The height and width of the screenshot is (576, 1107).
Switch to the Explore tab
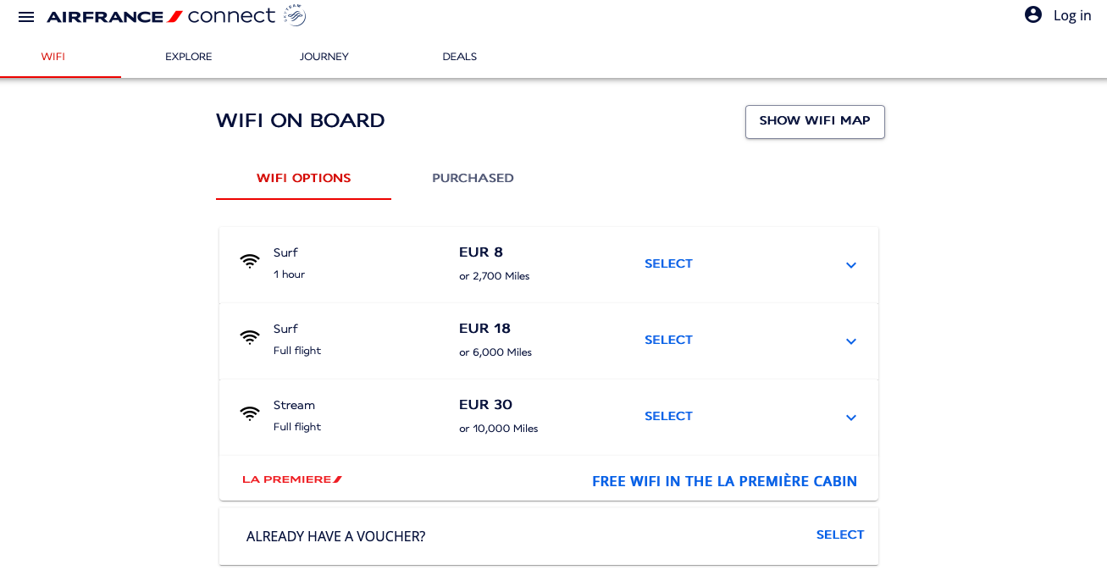click(x=188, y=57)
